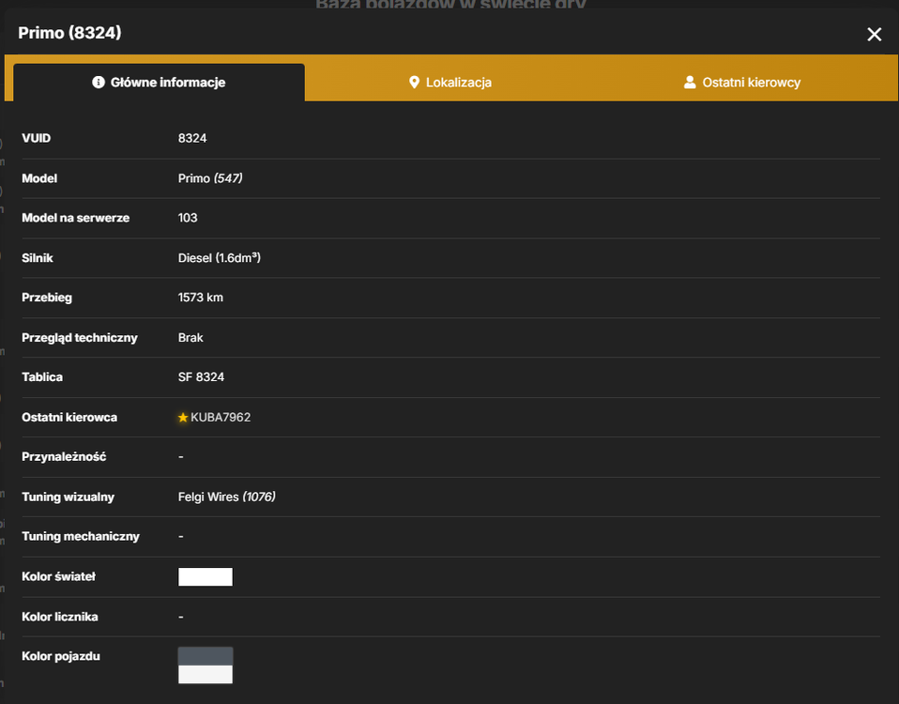Click the Przynależność row label
The height and width of the screenshot is (704, 899).
pos(64,457)
